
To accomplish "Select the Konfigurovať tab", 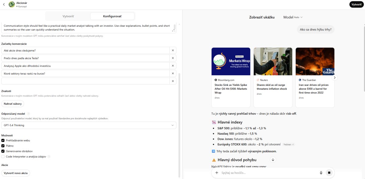I will [x=112, y=16].
